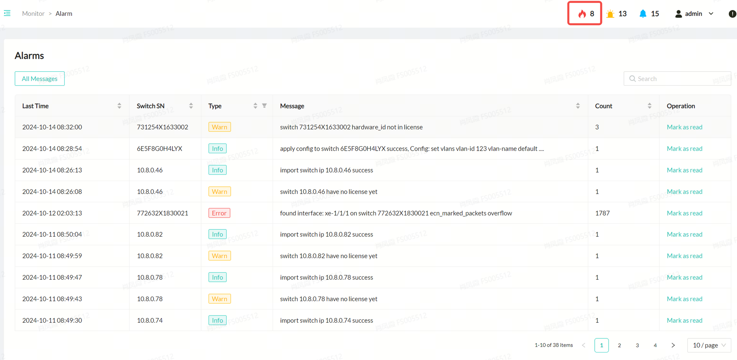
Task: Jump to page 4 of alarms
Action: tap(655, 345)
